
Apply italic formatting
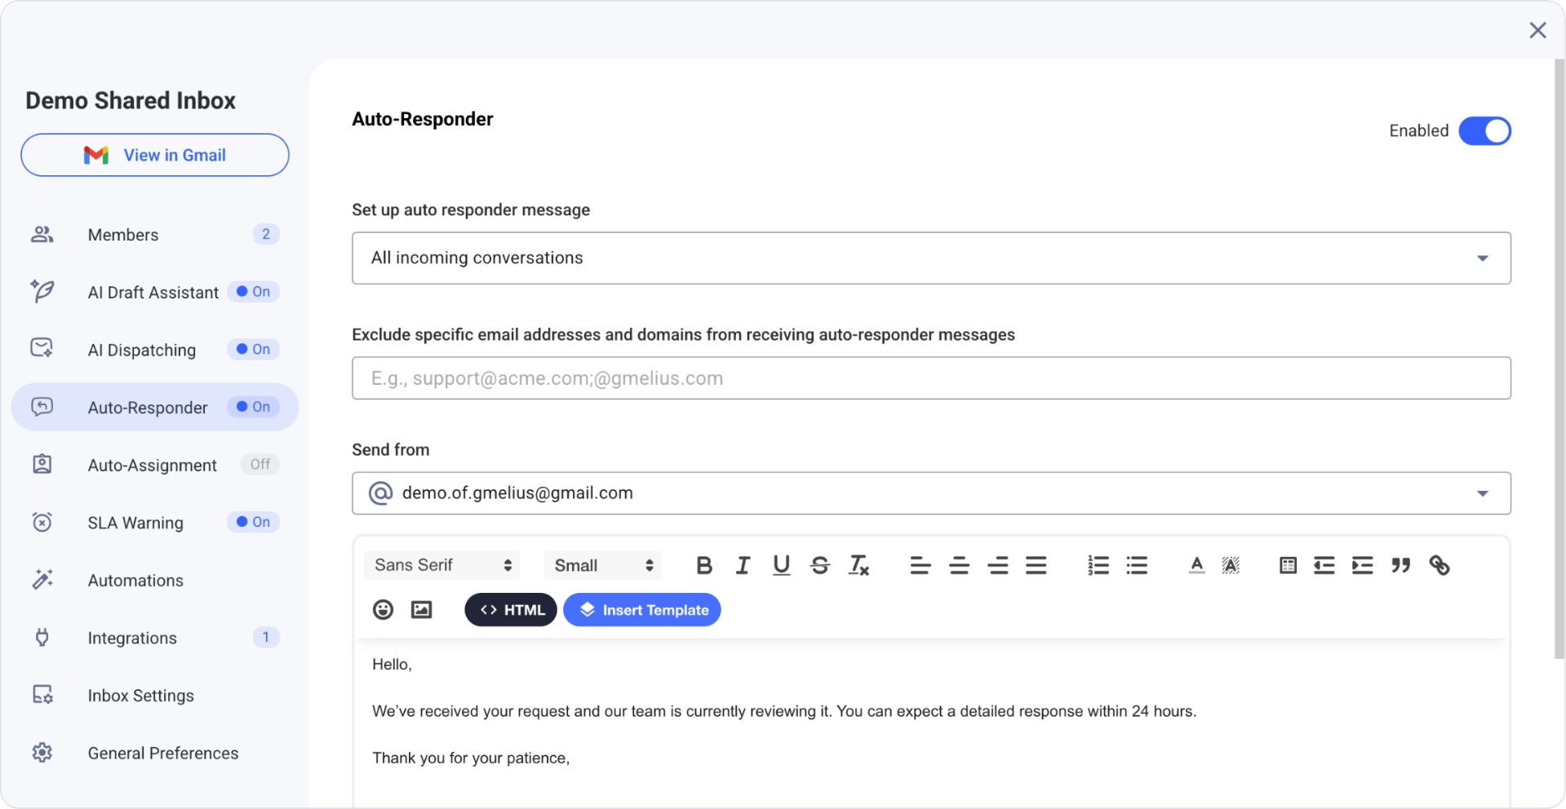tap(743, 565)
